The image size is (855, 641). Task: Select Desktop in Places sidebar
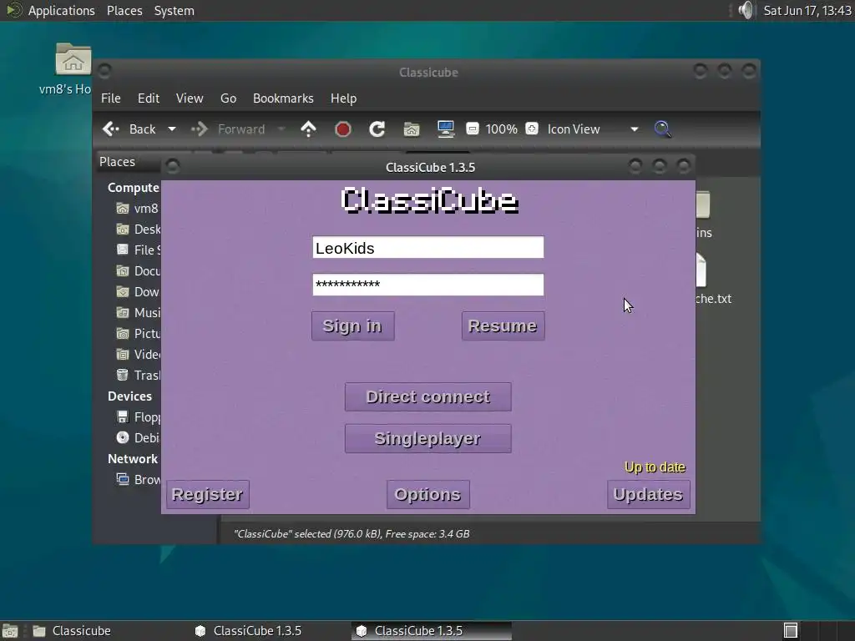(138, 229)
